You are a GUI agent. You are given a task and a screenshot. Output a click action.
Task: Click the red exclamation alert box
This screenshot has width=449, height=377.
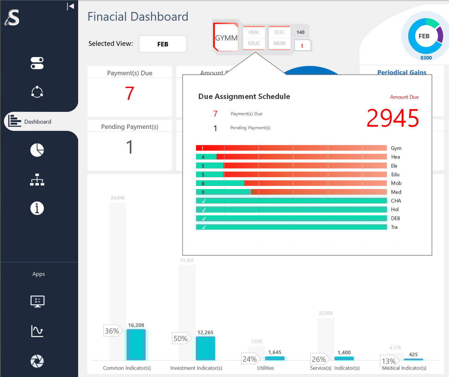302,46
